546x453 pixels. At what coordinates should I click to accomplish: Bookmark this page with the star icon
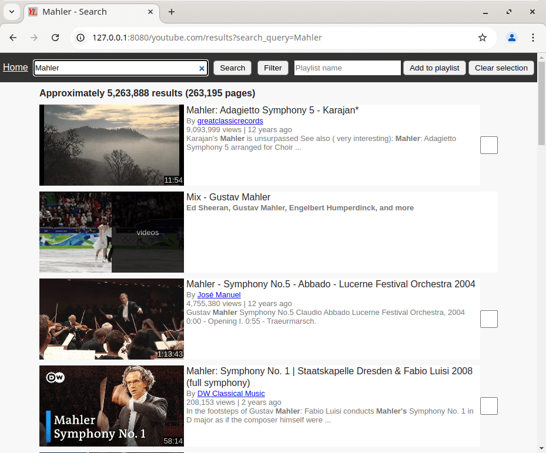click(483, 38)
